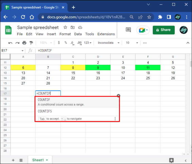The width and height of the screenshot is (192, 164).
Task: Check the cloud save status icon
Action: click(80, 27)
